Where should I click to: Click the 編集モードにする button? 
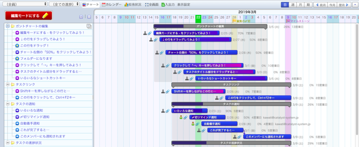(29, 16)
